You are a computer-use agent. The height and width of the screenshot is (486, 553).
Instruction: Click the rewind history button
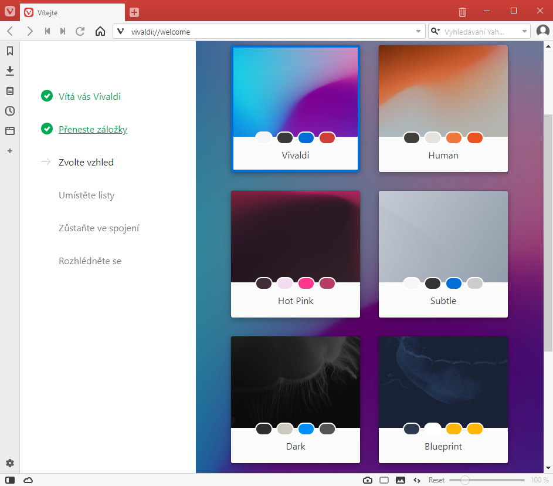pos(48,32)
